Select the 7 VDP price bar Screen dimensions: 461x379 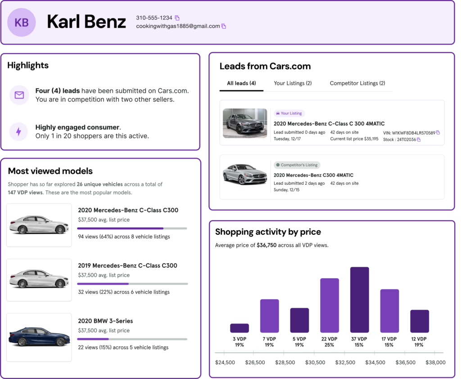pyautogui.click(x=270, y=316)
